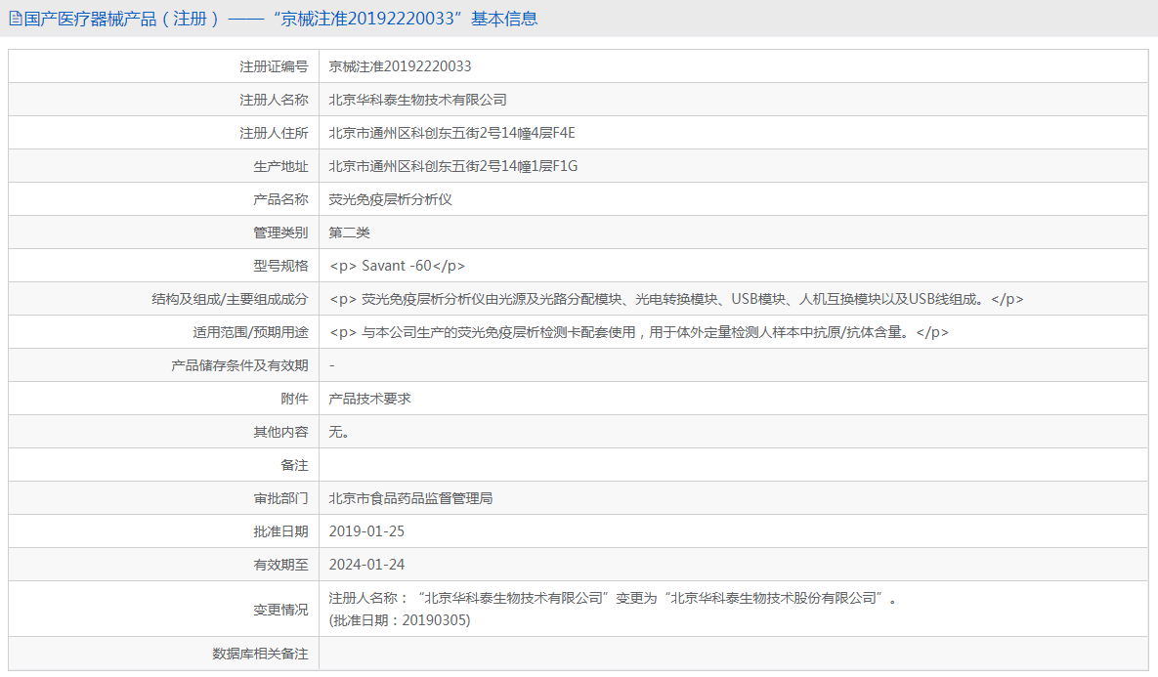
Task: Click the label 结构及组成/主要组成成分
Action: 230,299
